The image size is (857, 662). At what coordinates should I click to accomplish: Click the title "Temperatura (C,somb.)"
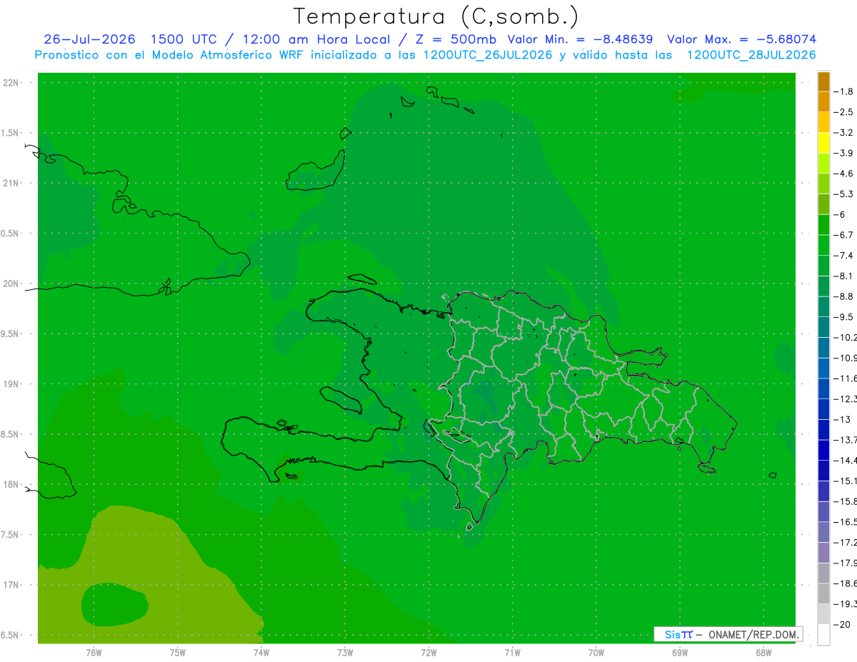pyautogui.click(x=436, y=17)
